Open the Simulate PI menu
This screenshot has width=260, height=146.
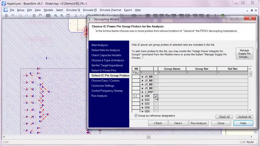point(90,10)
